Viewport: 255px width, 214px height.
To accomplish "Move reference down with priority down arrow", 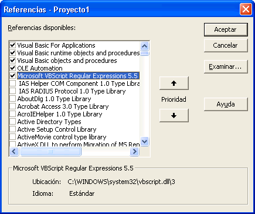I will 174,116.
